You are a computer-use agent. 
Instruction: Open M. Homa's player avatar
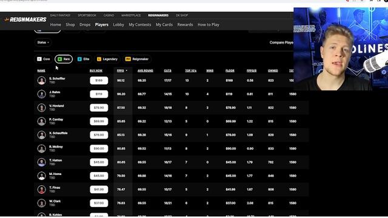pos(42,176)
